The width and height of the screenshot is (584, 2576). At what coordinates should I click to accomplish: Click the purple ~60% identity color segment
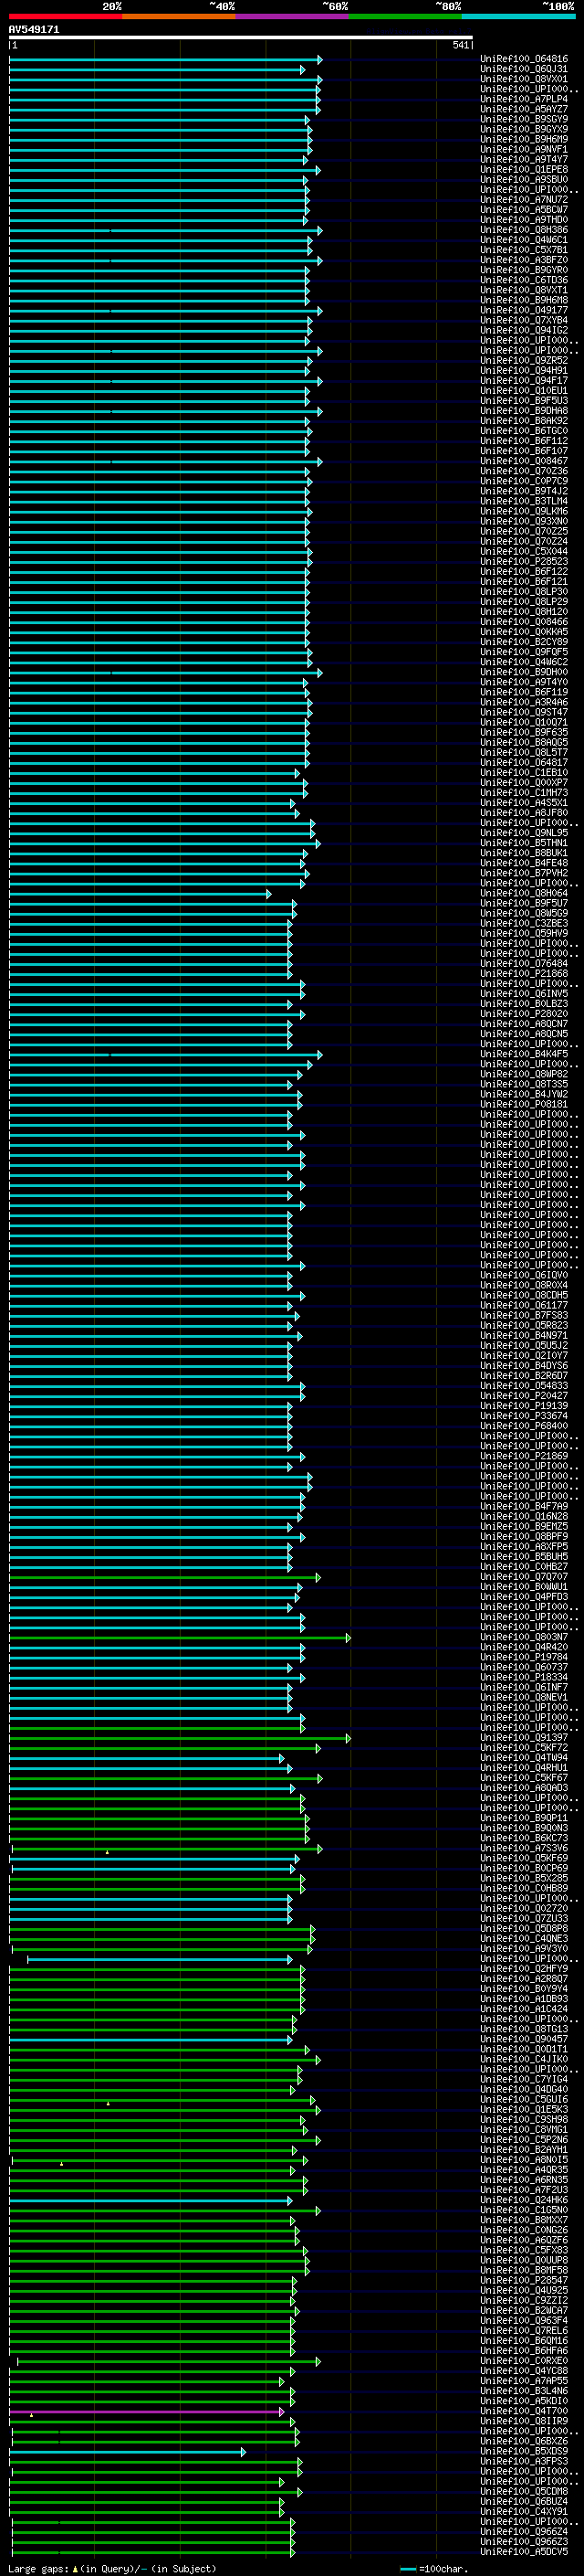[x=293, y=16]
